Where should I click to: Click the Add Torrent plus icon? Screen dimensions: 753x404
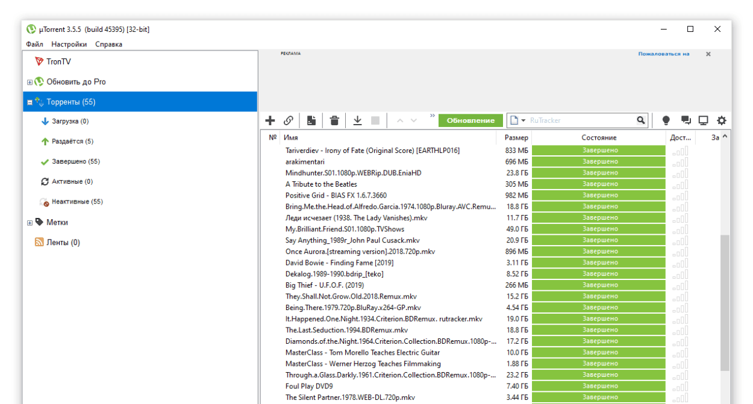tap(270, 120)
